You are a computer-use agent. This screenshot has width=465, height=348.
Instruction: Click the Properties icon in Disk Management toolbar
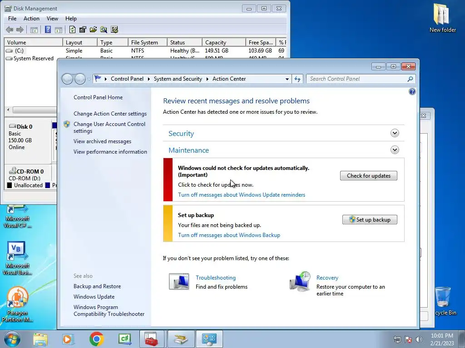(83, 29)
